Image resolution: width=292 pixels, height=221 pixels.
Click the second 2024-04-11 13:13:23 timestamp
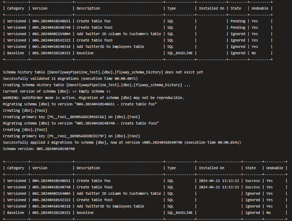coord(219,187)
